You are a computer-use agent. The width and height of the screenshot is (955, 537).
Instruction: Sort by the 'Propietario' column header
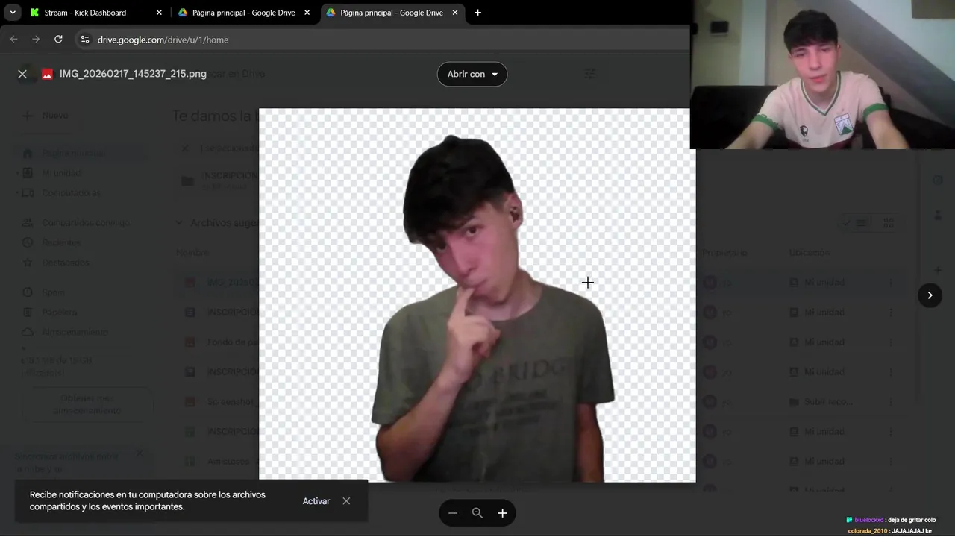(x=724, y=253)
